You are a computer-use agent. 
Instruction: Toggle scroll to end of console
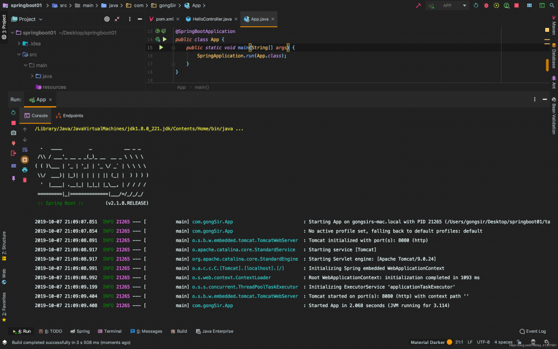click(x=25, y=160)
